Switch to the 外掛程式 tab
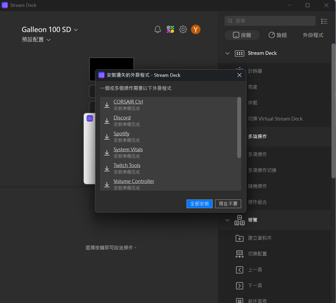The width and height of the screenshot is (336, 303). pyautogui.click(x=313, y=35)
